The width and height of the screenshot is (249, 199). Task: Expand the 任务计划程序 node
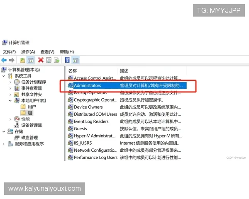(x=10, y=82)
